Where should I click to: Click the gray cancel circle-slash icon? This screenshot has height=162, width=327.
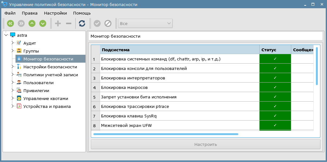click(x=108, y=23)
